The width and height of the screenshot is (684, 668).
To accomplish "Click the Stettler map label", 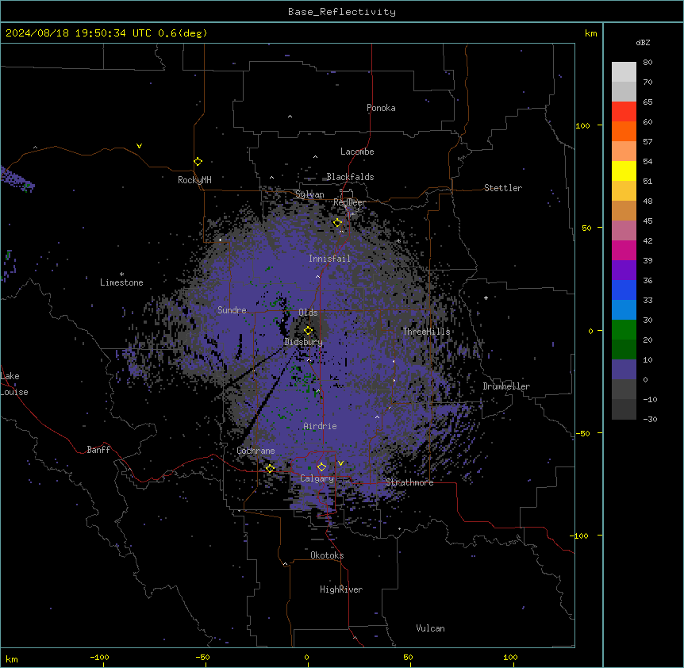I will 503,188.
